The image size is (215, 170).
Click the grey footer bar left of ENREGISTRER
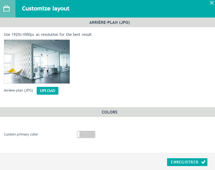(x=82, y=161)
